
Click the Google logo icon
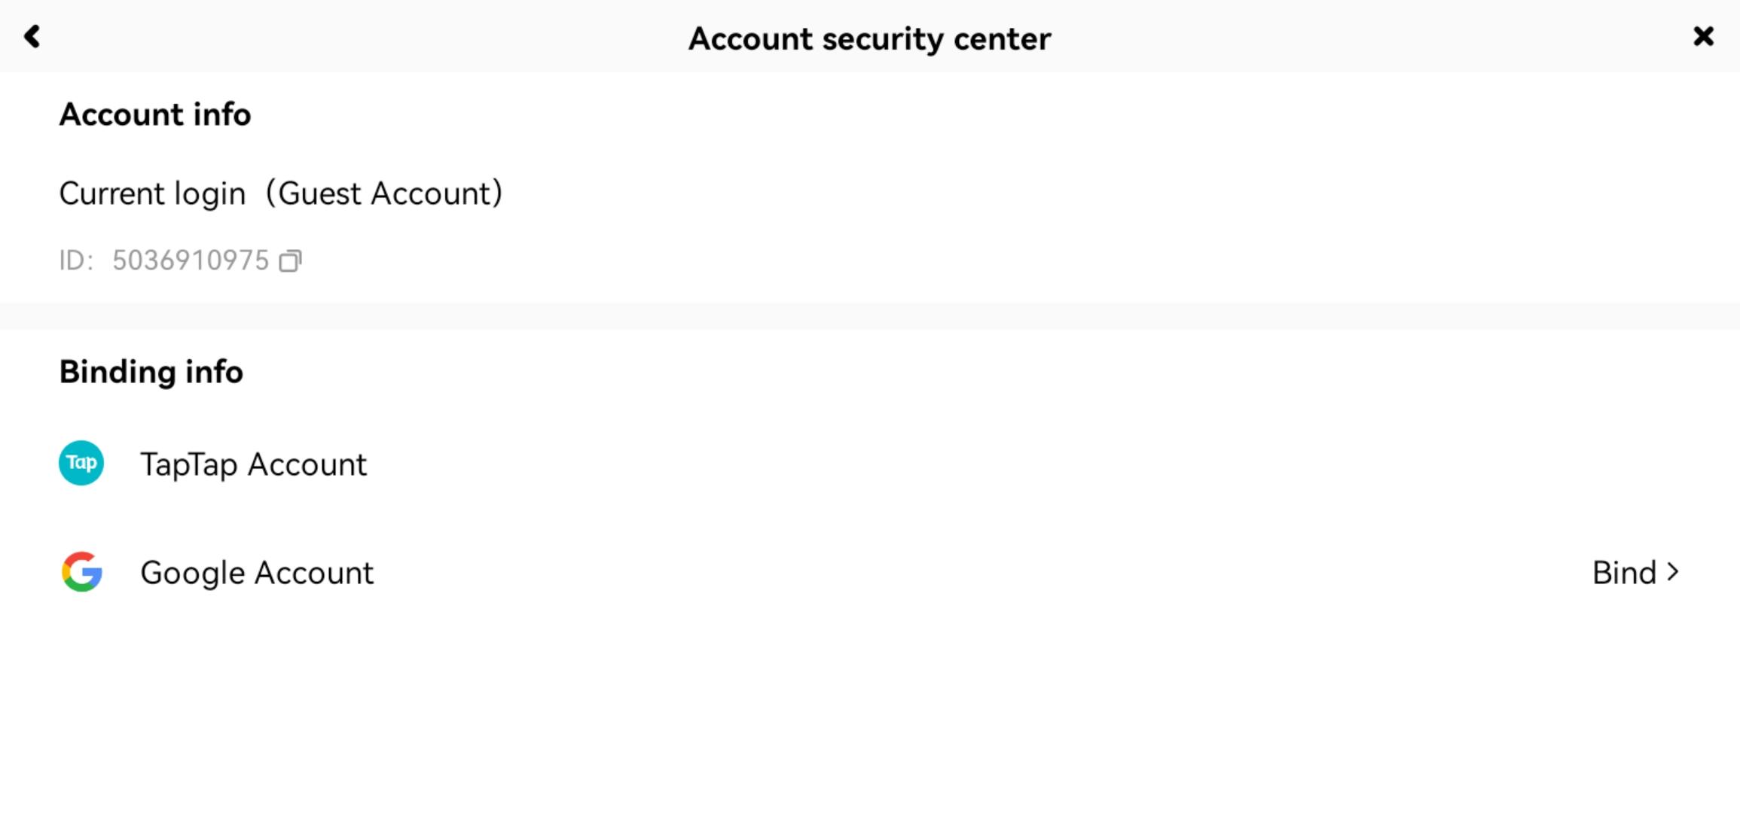81,572
